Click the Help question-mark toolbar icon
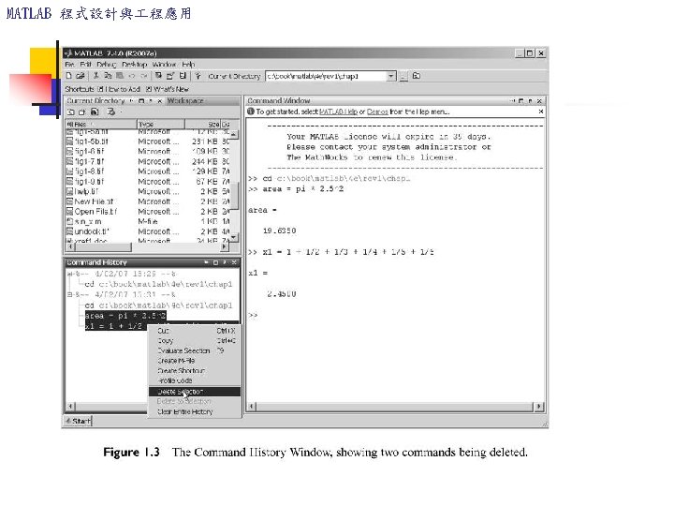674x506 pixels. [x=198, y=76]
